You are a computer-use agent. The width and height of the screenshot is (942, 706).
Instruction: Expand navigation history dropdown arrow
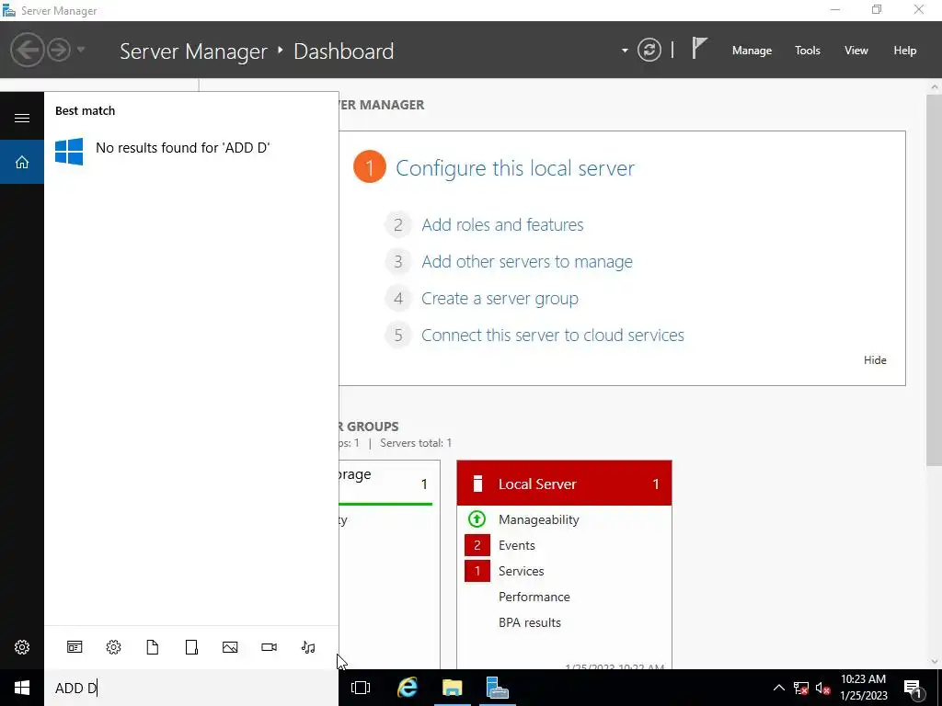81,50
